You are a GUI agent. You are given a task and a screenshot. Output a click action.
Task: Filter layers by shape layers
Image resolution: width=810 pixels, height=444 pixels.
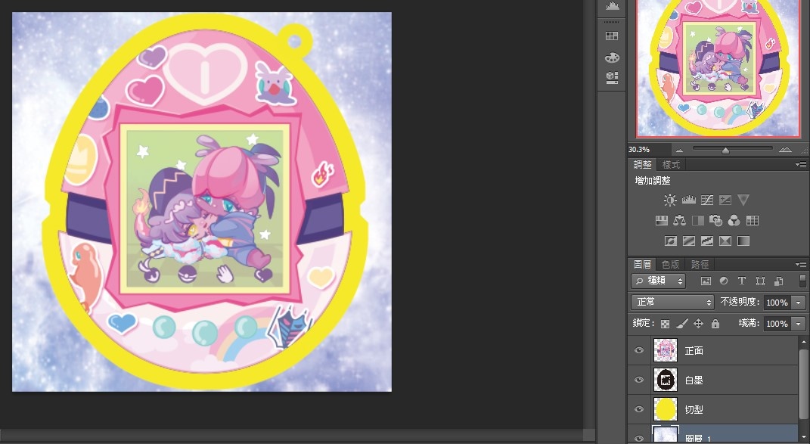pyautogui.click(x=760, y=281)
